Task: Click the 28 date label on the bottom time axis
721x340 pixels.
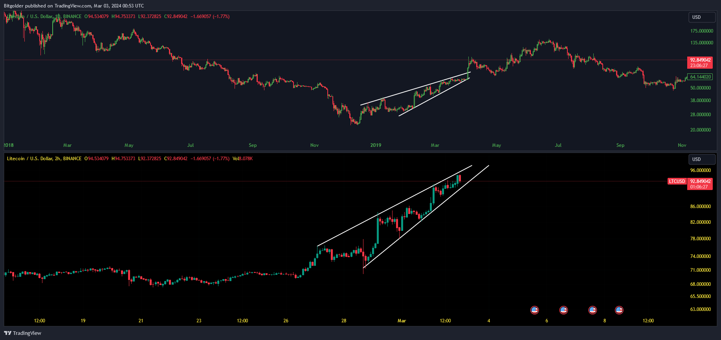Action: click(344, 321)
